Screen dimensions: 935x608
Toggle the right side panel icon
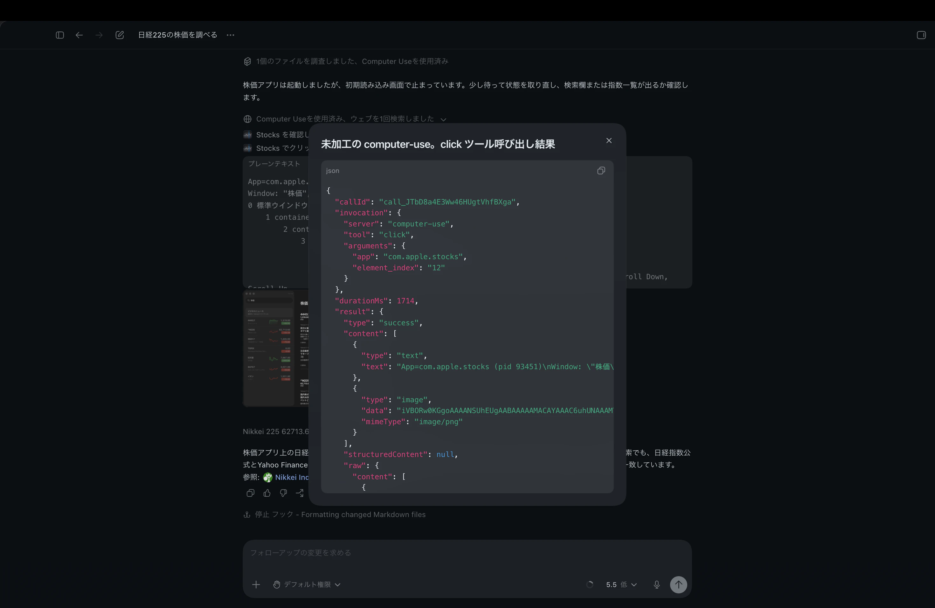click(x=921, y=35)
